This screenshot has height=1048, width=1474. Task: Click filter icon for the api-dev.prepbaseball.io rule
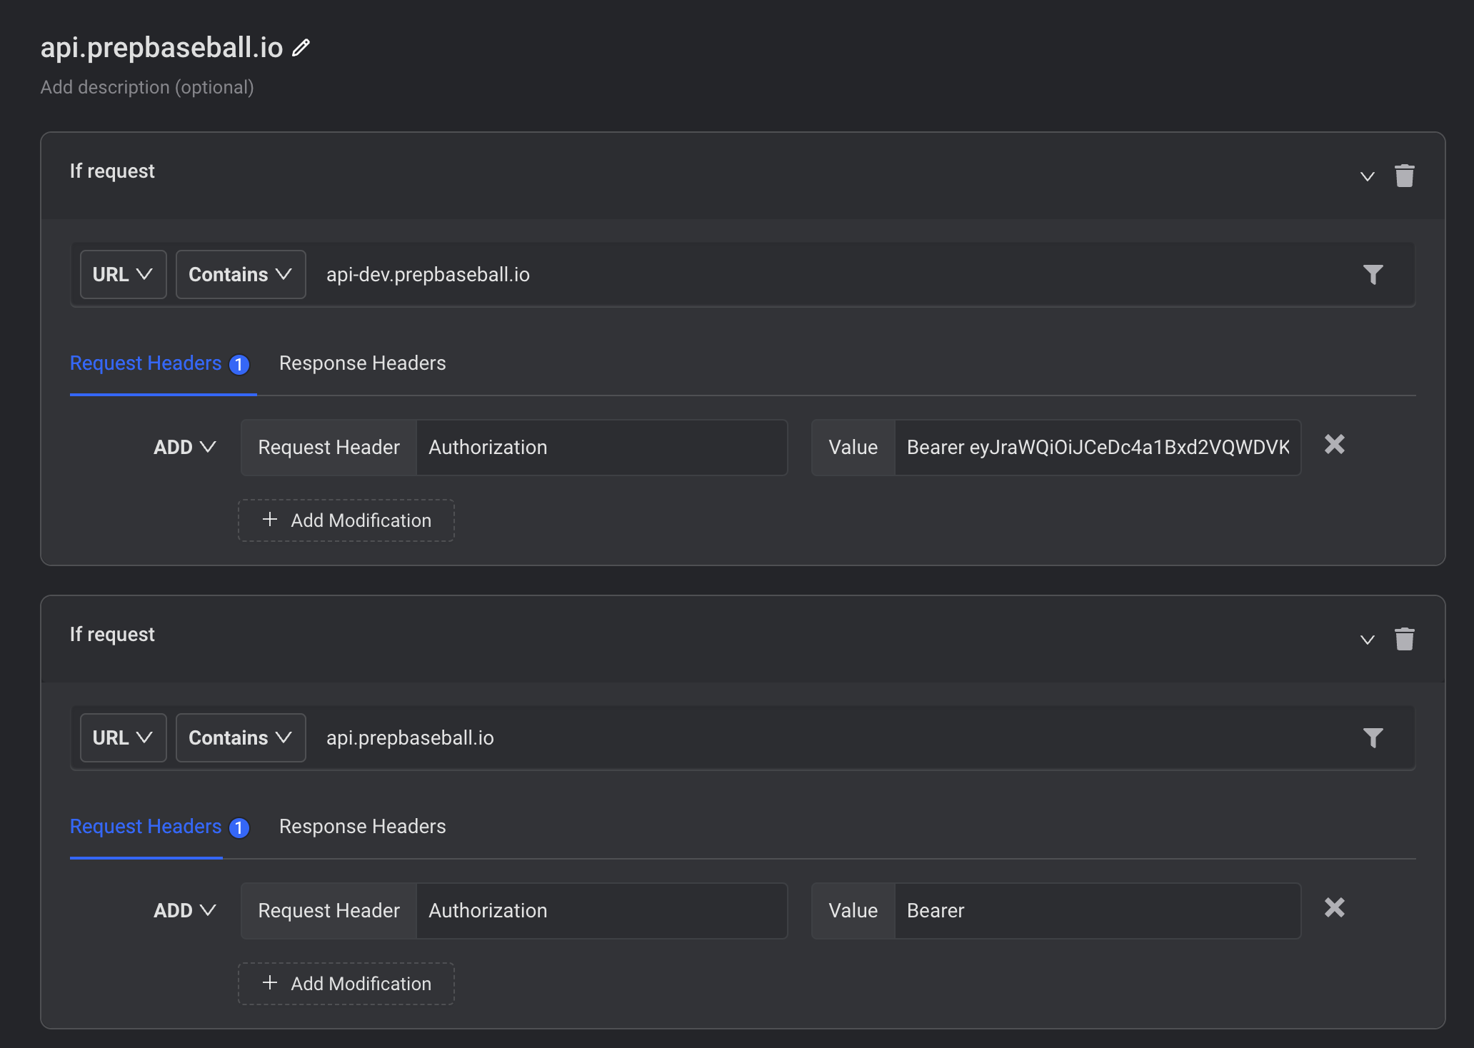pyautogui.click(x=1373, y=275)
